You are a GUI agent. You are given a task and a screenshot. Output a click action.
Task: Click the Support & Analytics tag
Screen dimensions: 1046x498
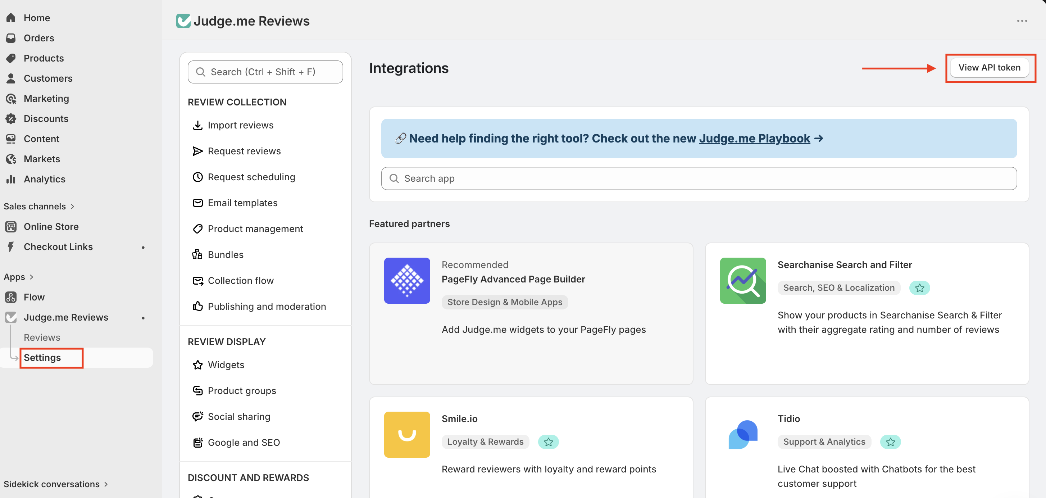824,442
